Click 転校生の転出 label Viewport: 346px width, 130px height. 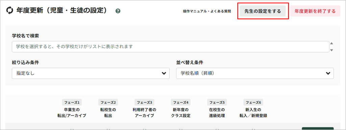108,113
